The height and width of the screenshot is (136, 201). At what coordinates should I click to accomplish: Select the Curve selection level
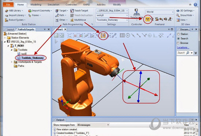point(70,35)
